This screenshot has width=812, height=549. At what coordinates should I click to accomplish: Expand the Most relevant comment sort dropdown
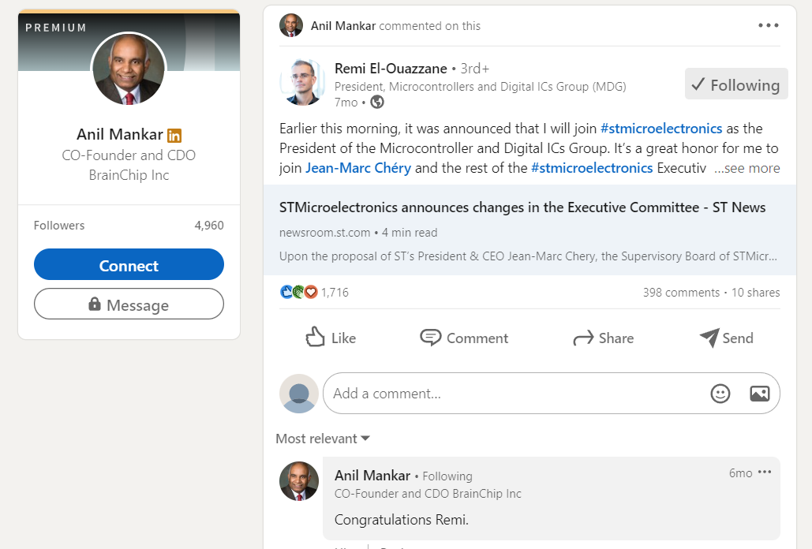323,439
